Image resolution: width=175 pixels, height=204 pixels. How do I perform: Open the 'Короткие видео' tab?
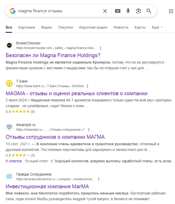pyautogui.click(x=93, y=27)
